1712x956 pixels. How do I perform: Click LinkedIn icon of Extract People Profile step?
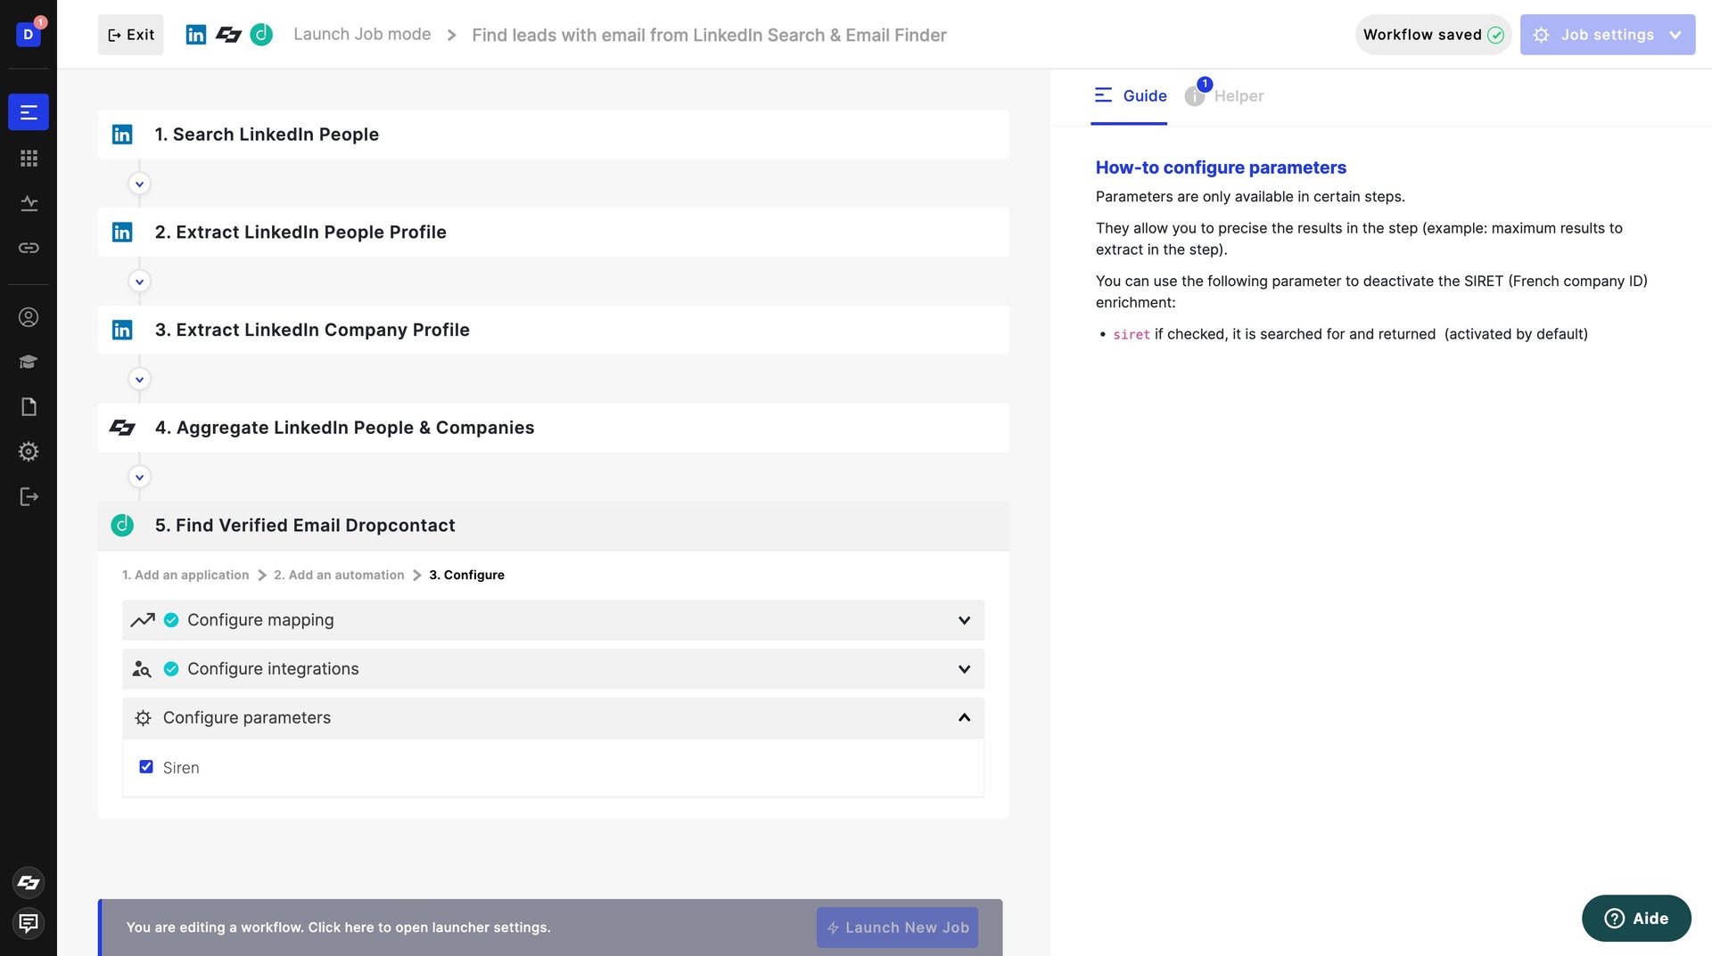pyautogui.click(x=122, y=233)
